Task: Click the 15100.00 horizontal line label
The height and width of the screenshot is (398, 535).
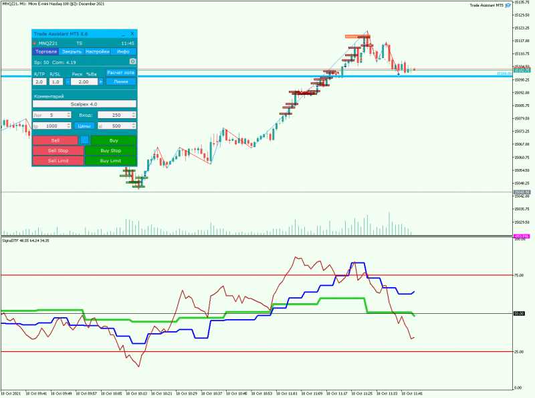Action: pyautogui.click(x=504, y=73)
